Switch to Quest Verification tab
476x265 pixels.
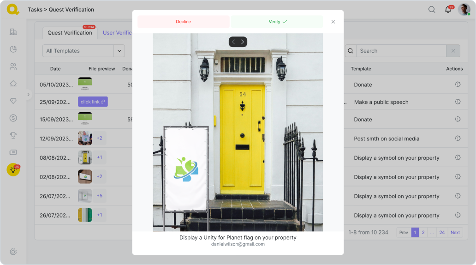point(70,33)
